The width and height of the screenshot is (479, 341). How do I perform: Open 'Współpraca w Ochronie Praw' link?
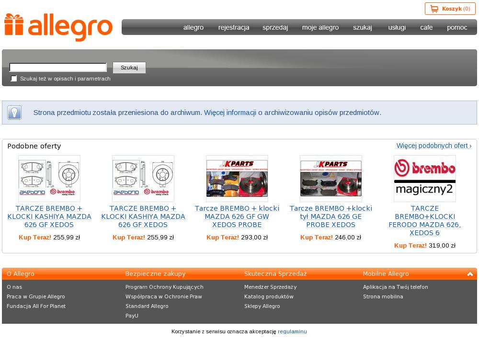coord(164,296)
